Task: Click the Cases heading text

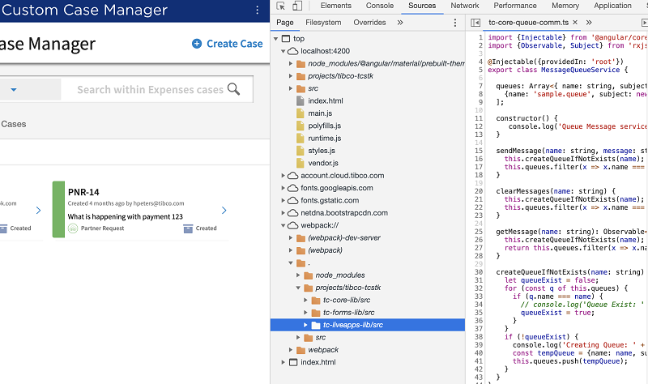Action: 14,124
